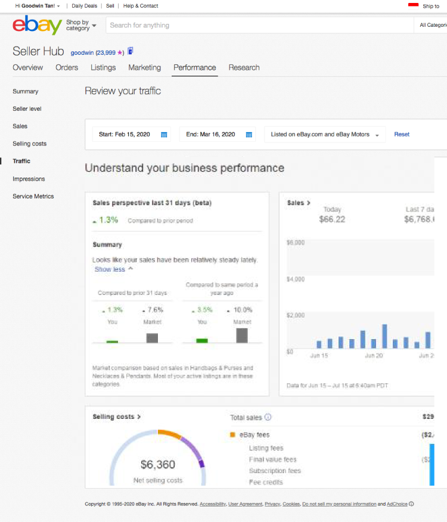
Task: Open Selling costs in the sidebar
Action: [29, 144]
